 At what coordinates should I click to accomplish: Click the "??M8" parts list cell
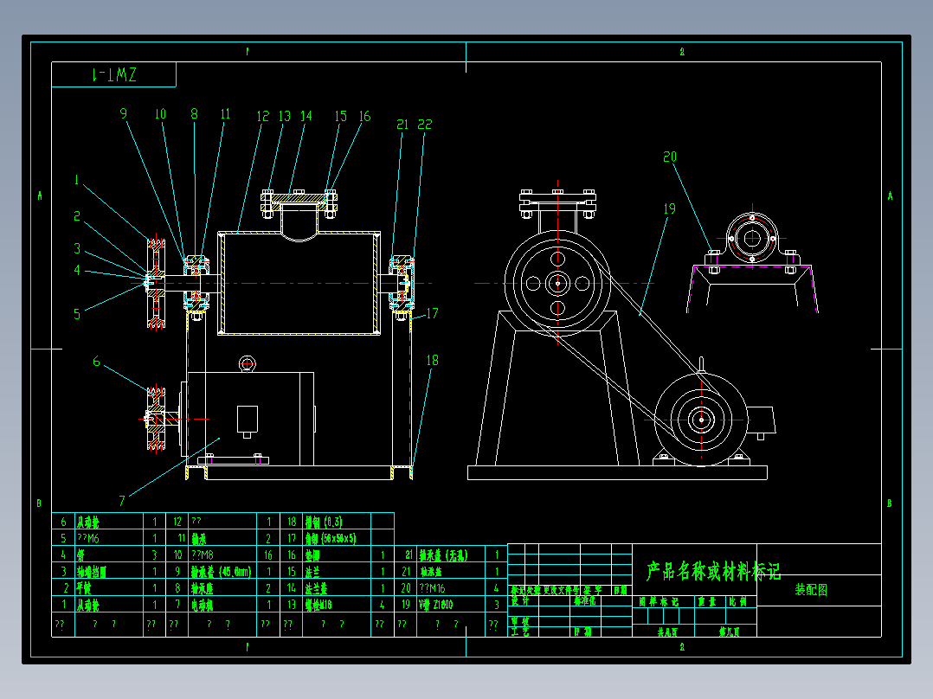coord(203,555)
